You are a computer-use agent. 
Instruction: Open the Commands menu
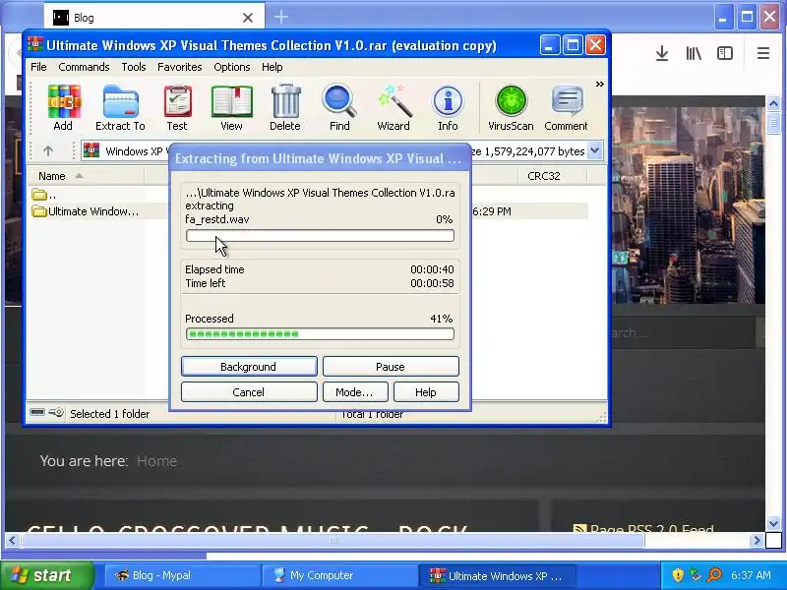(x=84, y=67)
